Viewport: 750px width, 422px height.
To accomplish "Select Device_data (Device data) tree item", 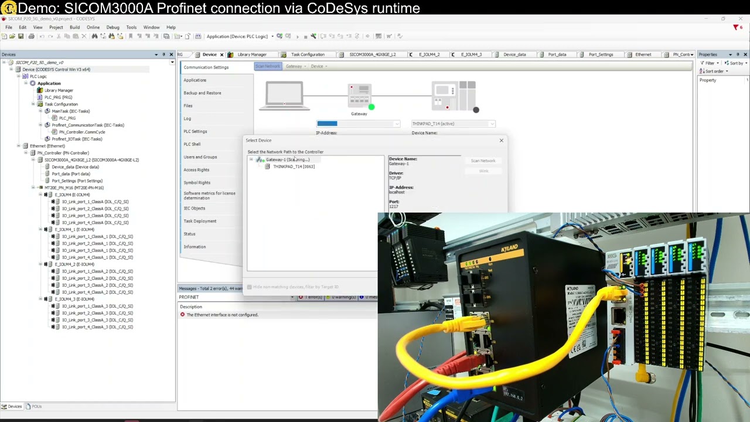I will [75, 167].
